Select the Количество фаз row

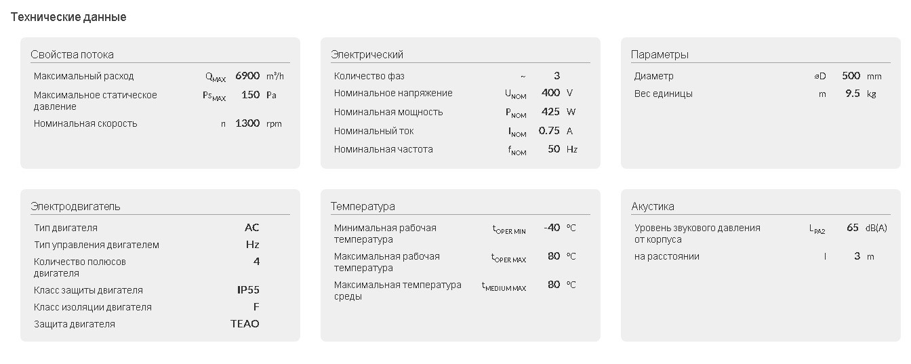[x=455, y=76]
